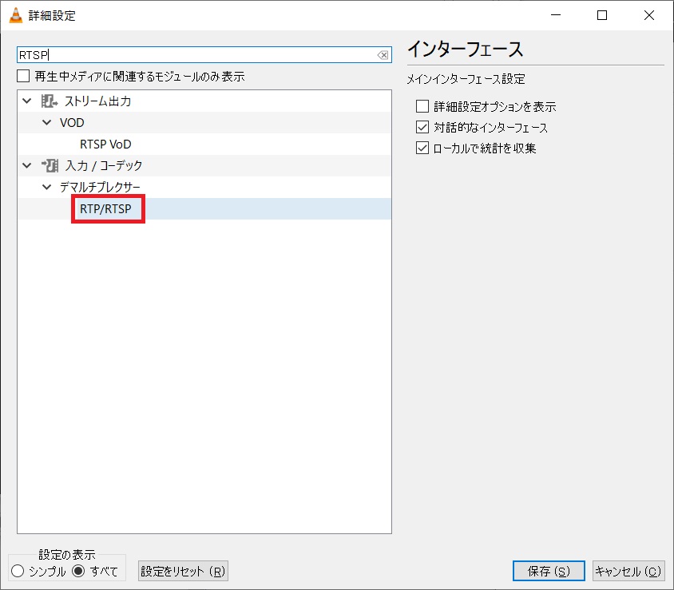Viewport: 674px width, 590px height.
Task: Collapse the ストリーム出力 tree branch
Action: pyautogui.click(x=26, y=101)
